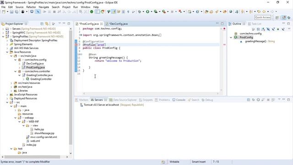293x165 pixels.
Task: Open the File menu
Action: tap(3, 7)
